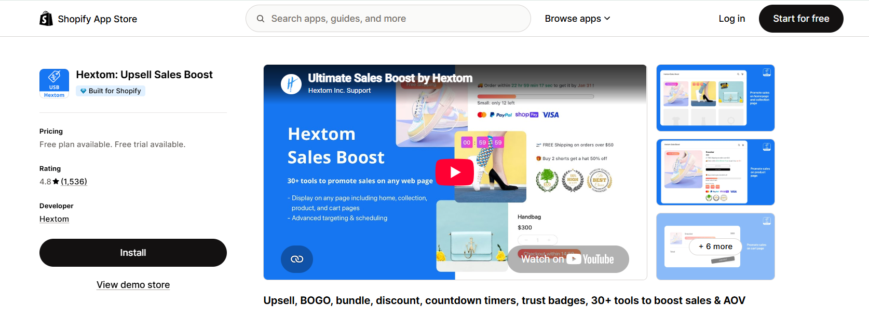Open the Hextom developer link
The width and height of the screenshot is (869, 318).
click(54, 219)
